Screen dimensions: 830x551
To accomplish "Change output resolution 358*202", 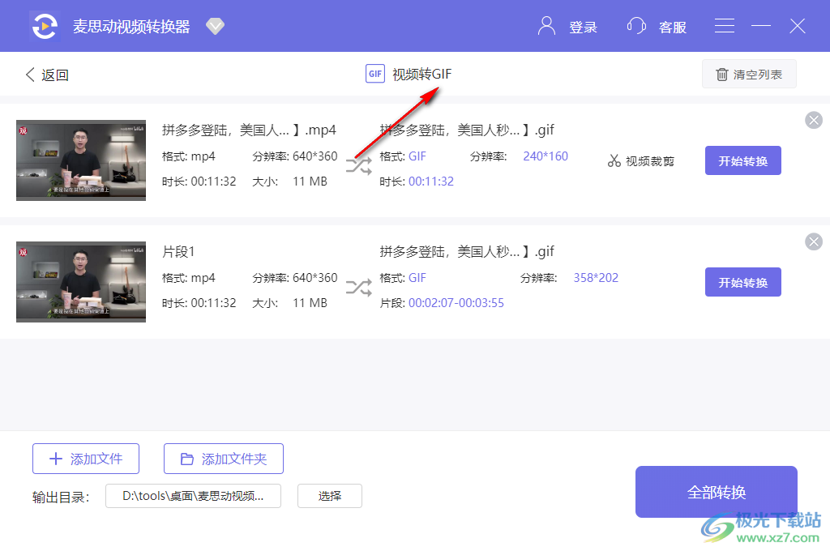I will tap(596, 278).
